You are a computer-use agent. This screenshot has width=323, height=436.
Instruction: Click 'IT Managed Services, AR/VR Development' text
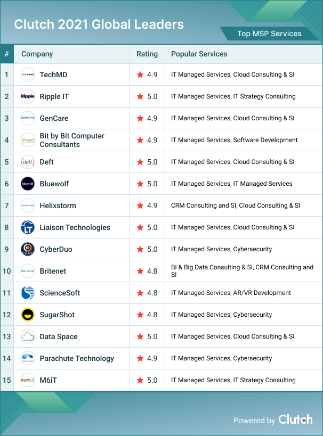click(x=231, y=293)
